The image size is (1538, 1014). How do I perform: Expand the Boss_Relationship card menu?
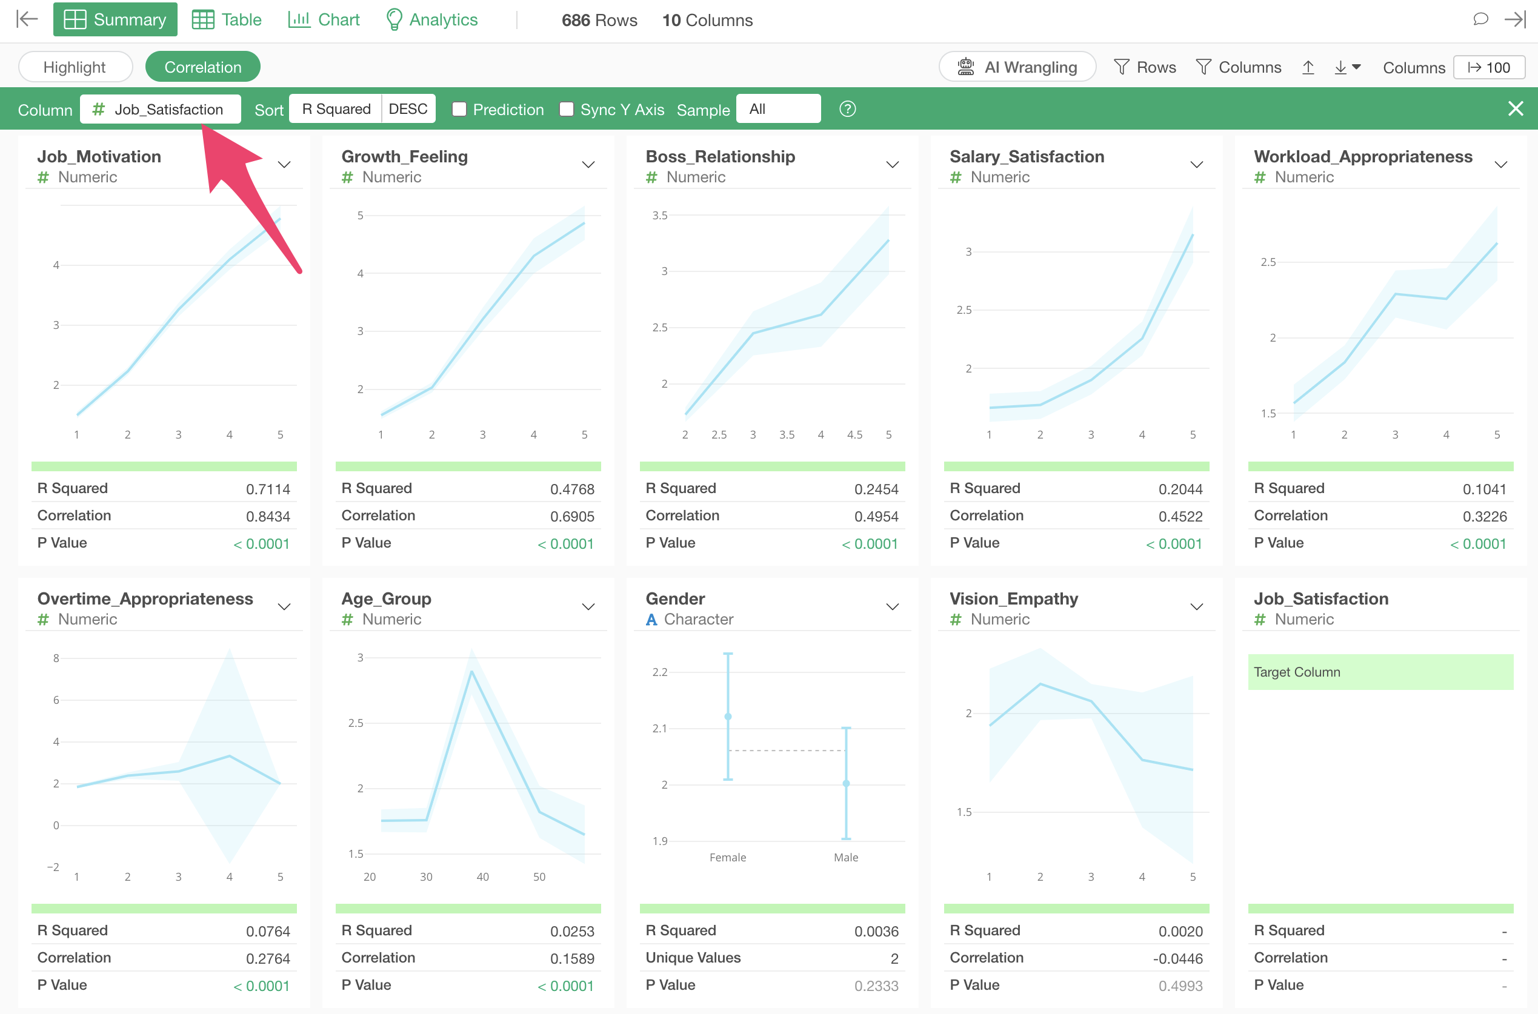pos(893,164)
